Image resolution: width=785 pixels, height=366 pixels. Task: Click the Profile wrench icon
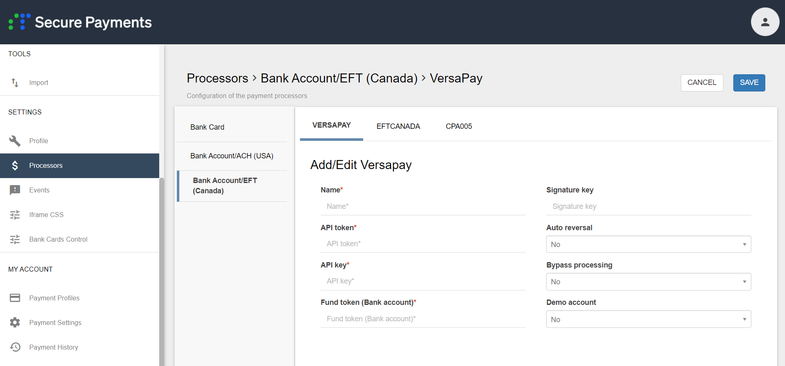click(x=15, y=141)
